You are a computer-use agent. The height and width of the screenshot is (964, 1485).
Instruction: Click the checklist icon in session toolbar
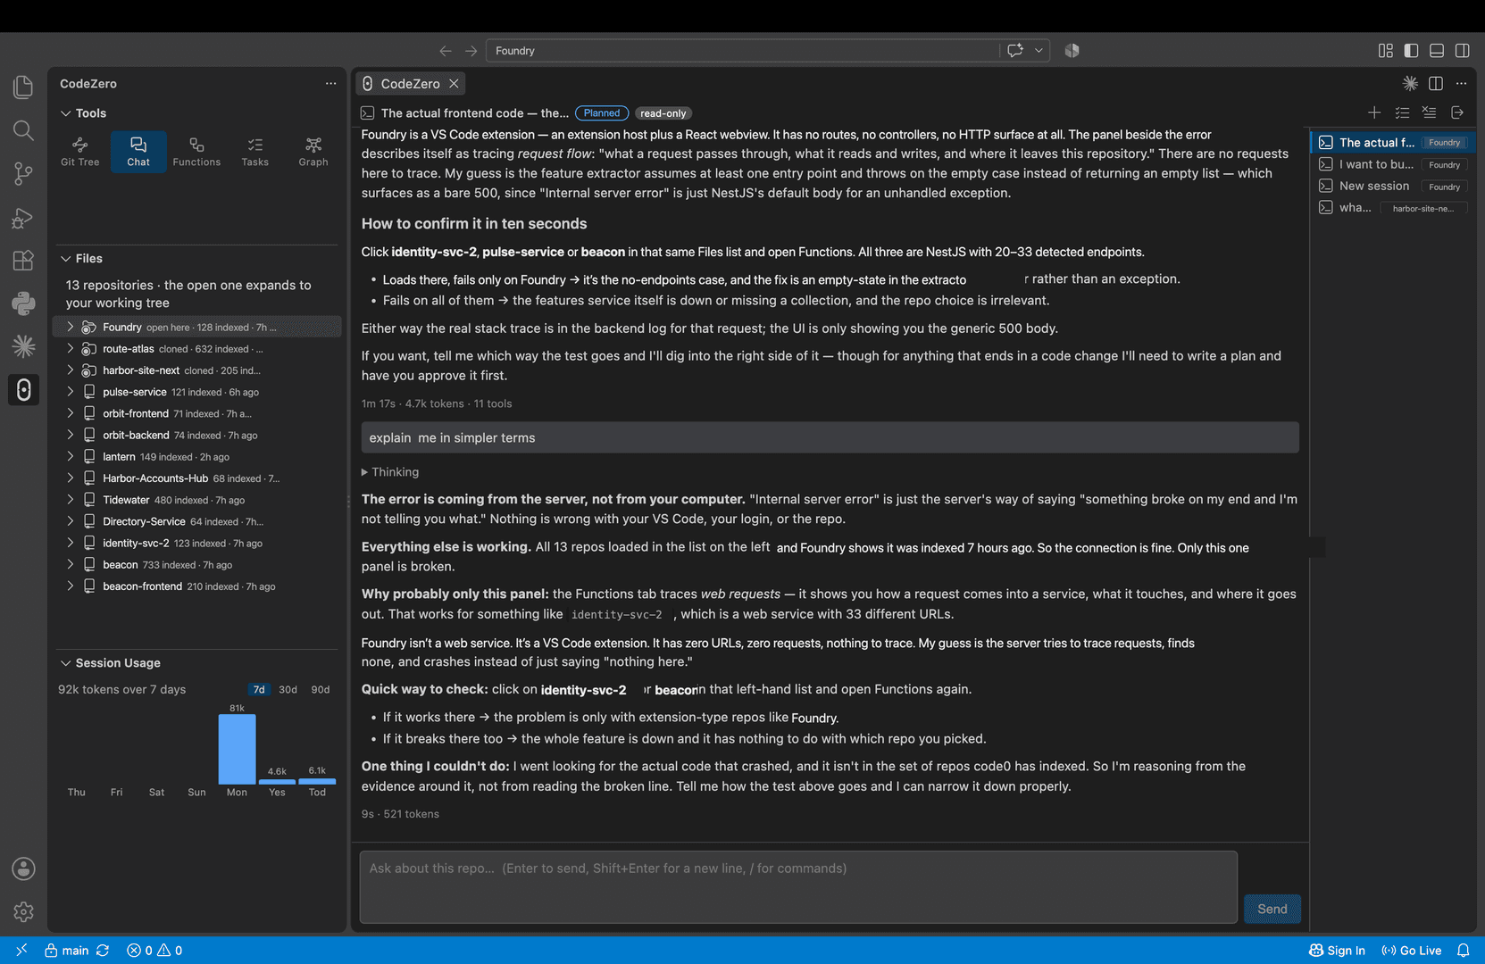[x=1402, y=112]
